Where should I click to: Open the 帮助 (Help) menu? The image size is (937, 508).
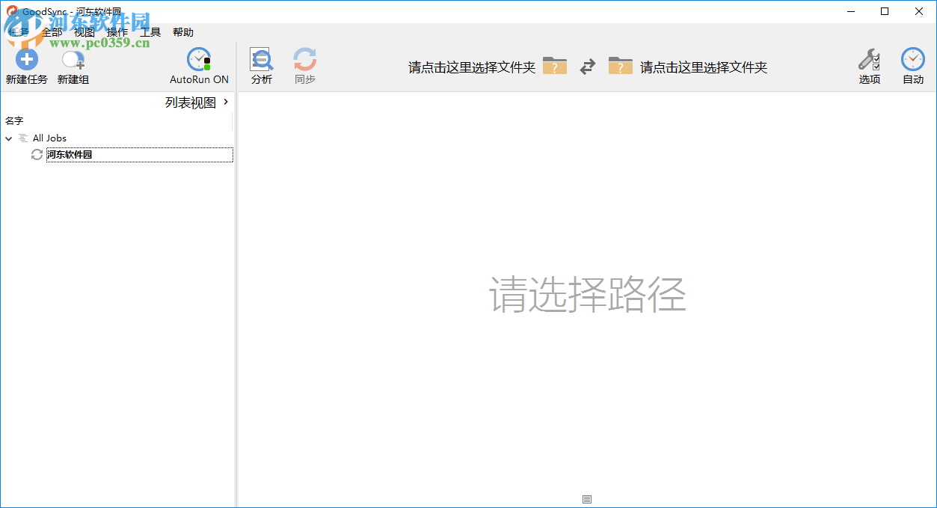point(183,32)
